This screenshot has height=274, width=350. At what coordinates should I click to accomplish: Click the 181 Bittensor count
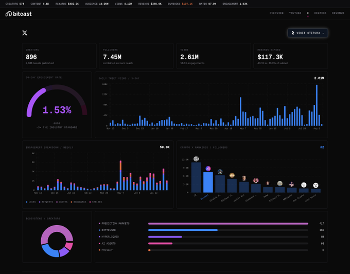(x=322, y=230)
